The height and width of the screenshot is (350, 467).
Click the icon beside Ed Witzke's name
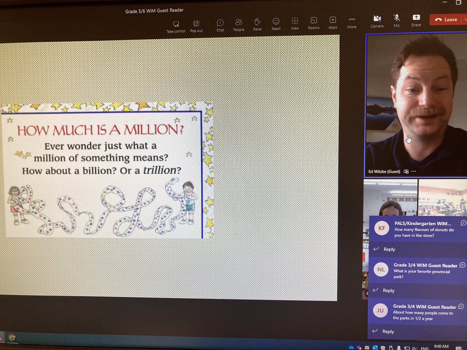pos(406,171)
